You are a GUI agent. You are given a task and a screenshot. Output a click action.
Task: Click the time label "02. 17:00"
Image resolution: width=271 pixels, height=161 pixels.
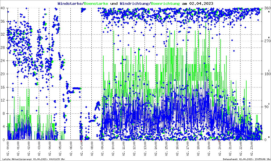coord(188,149)
